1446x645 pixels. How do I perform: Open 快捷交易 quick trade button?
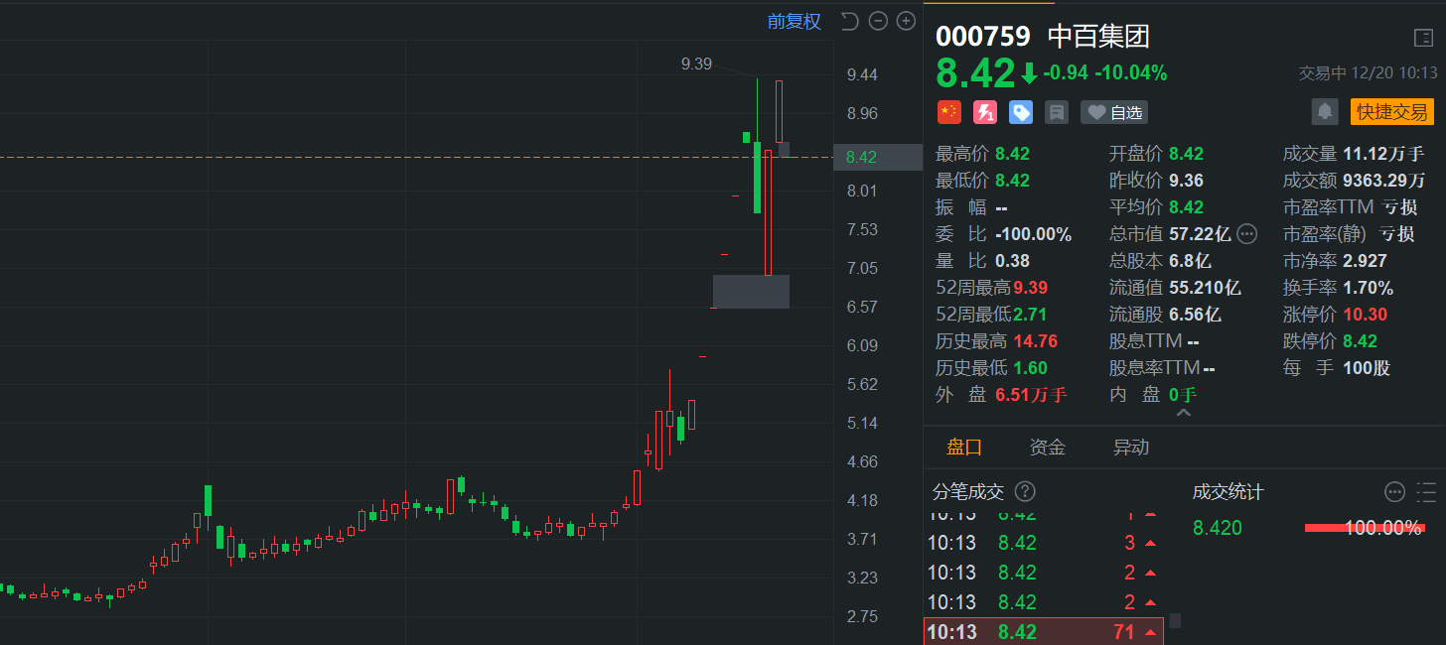(1392, 112)
